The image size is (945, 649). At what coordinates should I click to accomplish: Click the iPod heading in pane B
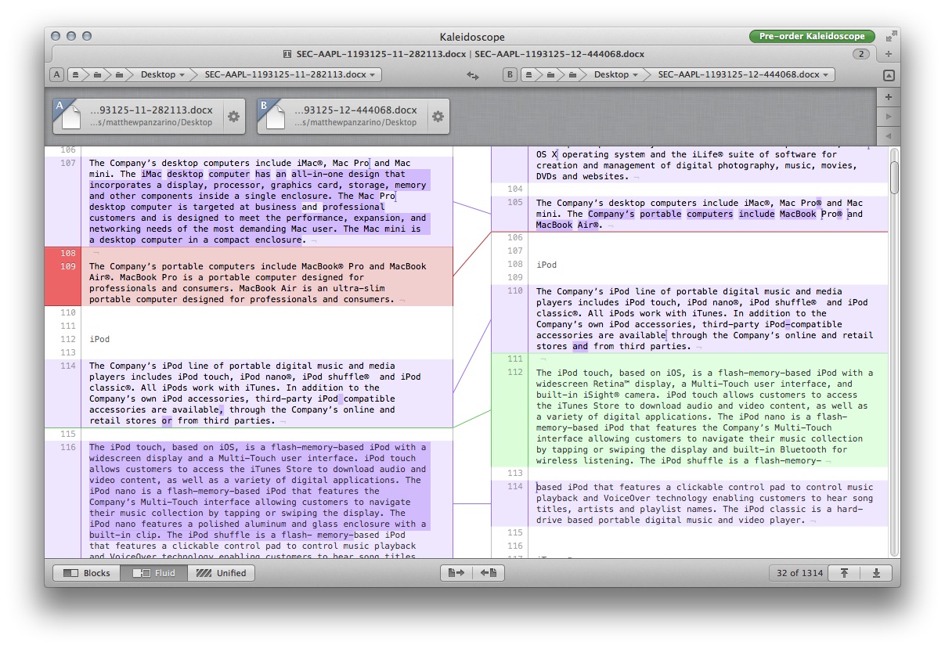[x=546, y=265]
